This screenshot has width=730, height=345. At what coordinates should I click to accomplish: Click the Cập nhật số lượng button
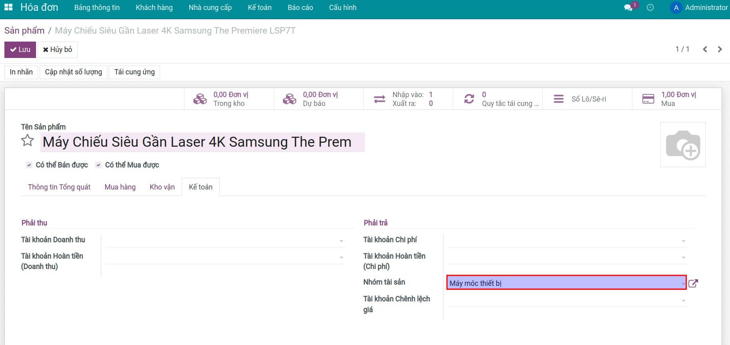tap(73, 72)
